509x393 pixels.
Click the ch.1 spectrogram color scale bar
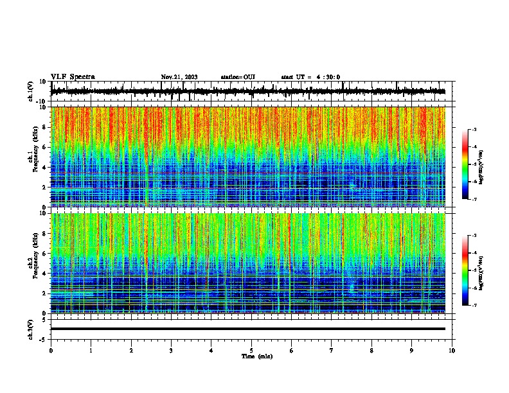(465, 164)
